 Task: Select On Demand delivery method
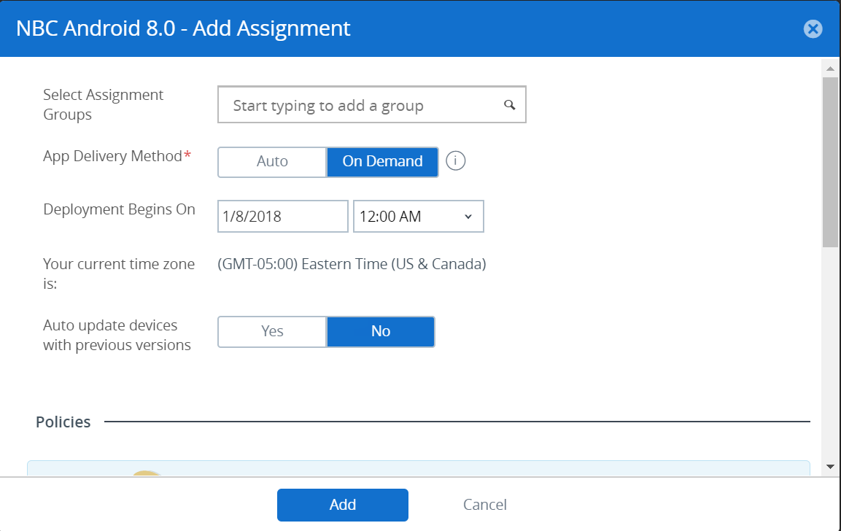coord(382,161)
